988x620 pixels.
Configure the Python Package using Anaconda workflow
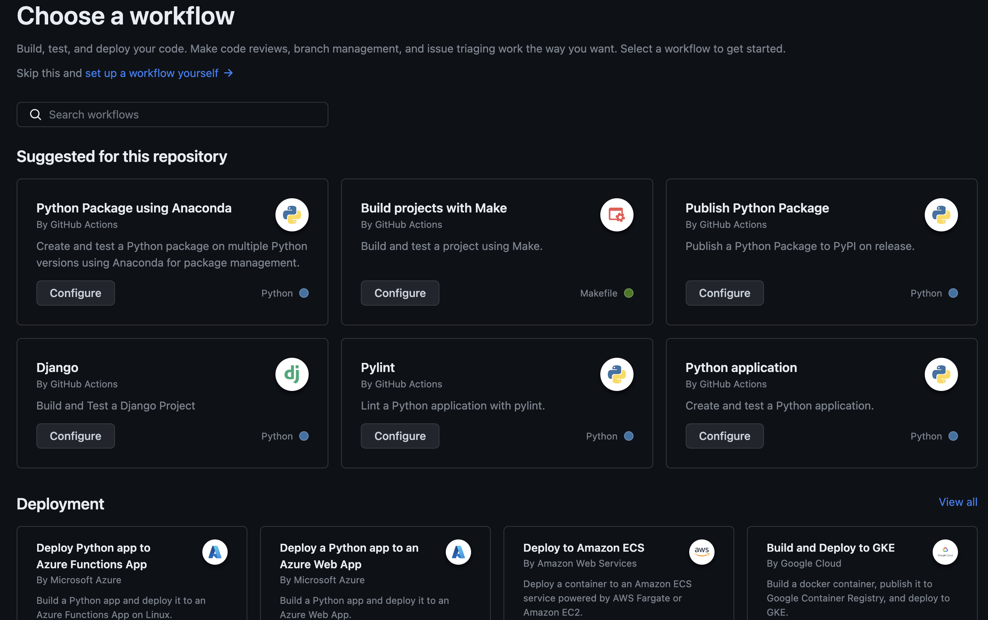[75, 293]
